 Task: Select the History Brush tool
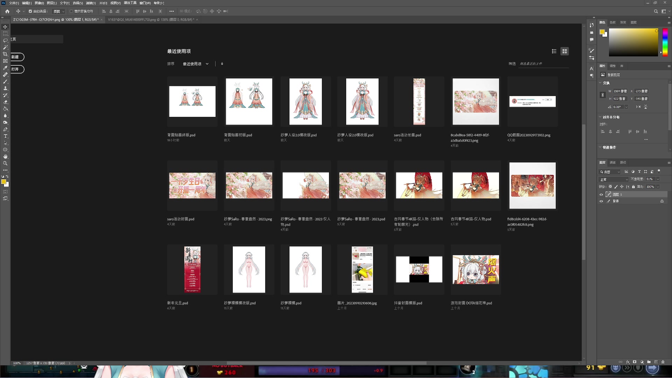[x=5, y=95]
